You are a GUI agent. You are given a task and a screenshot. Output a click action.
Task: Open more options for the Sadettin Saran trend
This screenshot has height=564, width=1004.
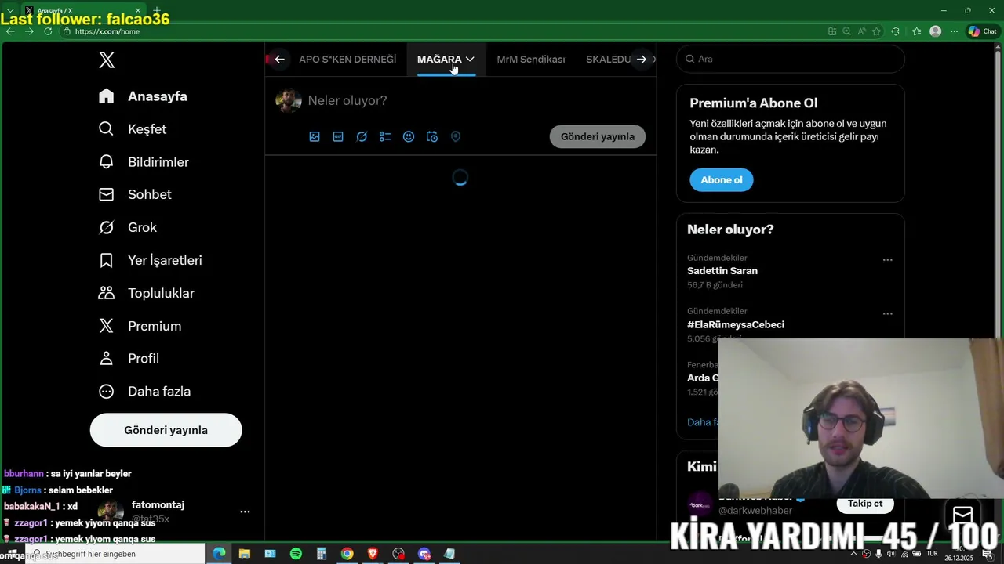888,260
